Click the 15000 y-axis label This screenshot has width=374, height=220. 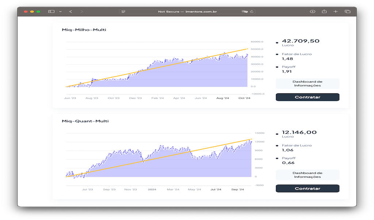pyautogui.click(x=260, y=133)
